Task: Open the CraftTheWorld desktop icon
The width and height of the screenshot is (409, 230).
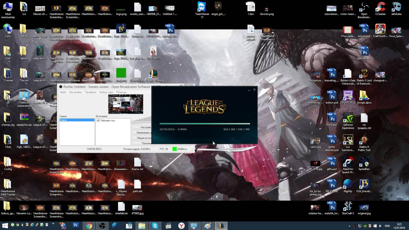Action: pyautogui.click(x=380, y=31)
